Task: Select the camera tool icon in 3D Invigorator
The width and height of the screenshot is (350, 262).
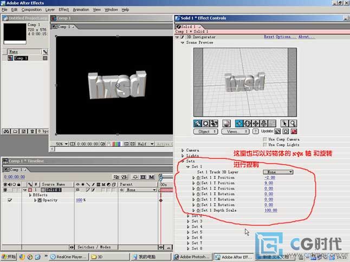Action: [198, 123]
